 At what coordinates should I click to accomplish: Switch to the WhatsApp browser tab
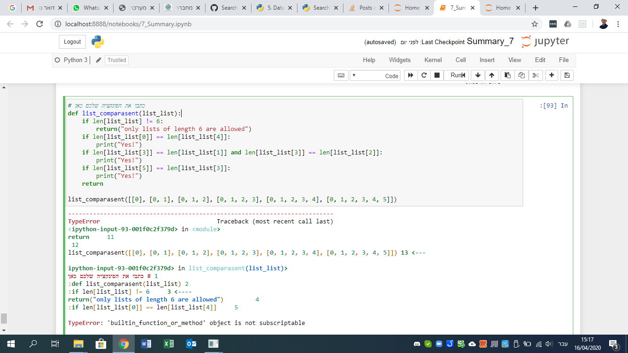(x=89, y=8)
